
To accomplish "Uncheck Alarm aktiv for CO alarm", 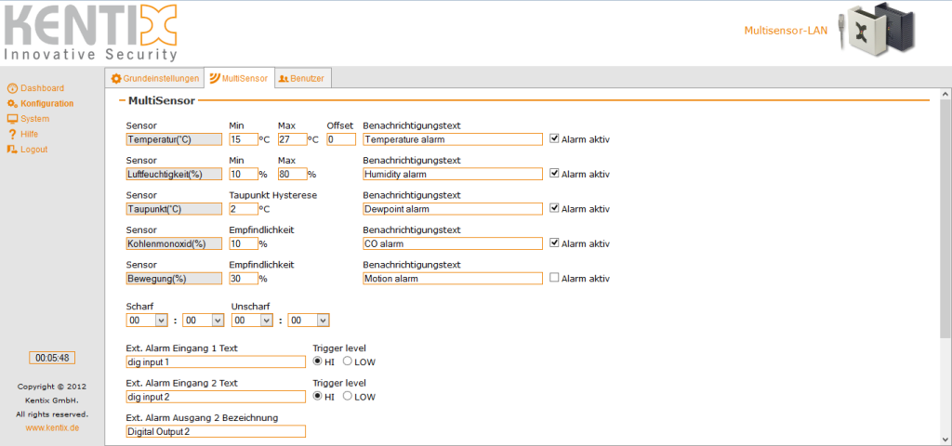I will coord(555,243).
